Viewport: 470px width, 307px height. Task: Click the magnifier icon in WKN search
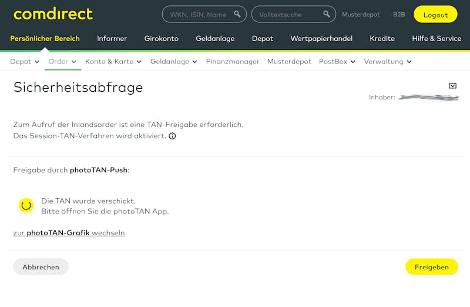(237, 14)
